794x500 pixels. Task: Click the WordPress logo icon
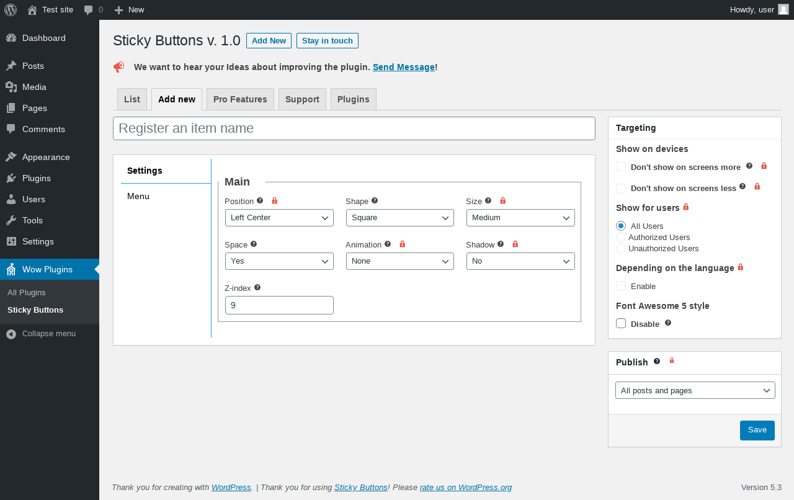coord(11,10)
